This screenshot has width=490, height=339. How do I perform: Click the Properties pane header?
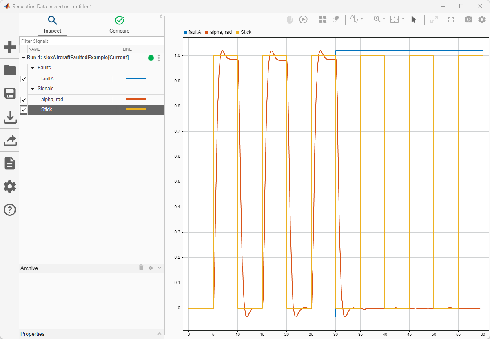coord(91,334)
